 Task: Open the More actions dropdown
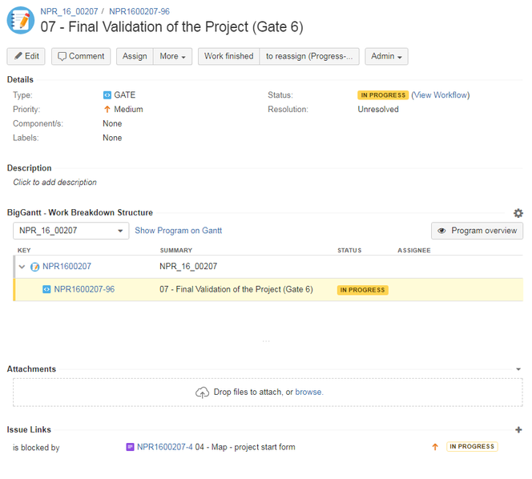[173, 56]
